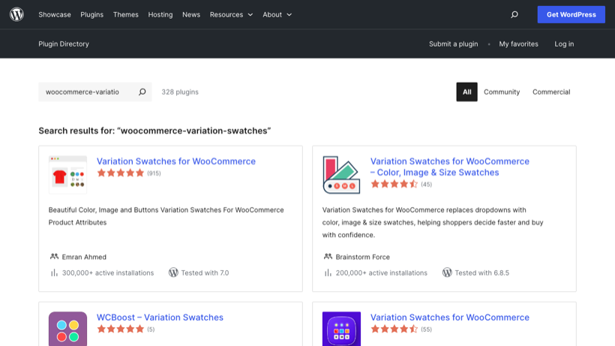
Task: Open Variation Swatches title with 55 ratings
Action: tap(450, 317)
